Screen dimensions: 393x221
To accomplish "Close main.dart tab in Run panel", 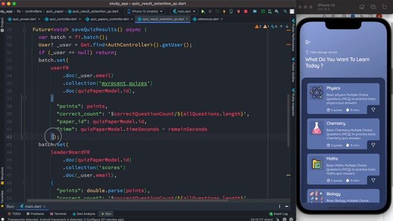I will point(44,206).
